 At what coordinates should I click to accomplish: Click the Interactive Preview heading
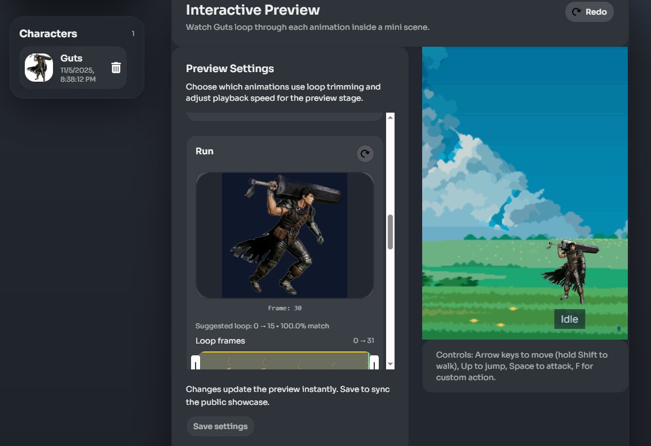[x=253, y=10]
